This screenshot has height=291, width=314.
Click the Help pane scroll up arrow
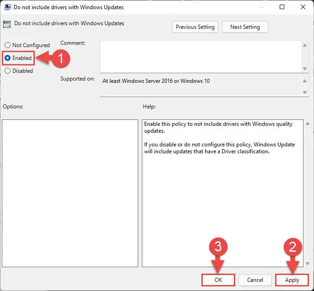pos(308,124)
